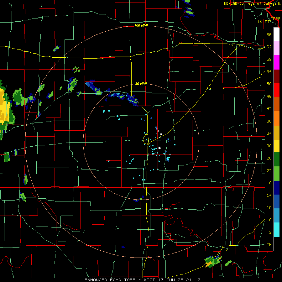The height and width of the screenshot is (282, 282).
Task: Click the 100 NMI range ring label
Action: [x=141, y=26]
